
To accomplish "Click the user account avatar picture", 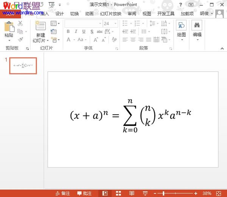I will [219, 14].
